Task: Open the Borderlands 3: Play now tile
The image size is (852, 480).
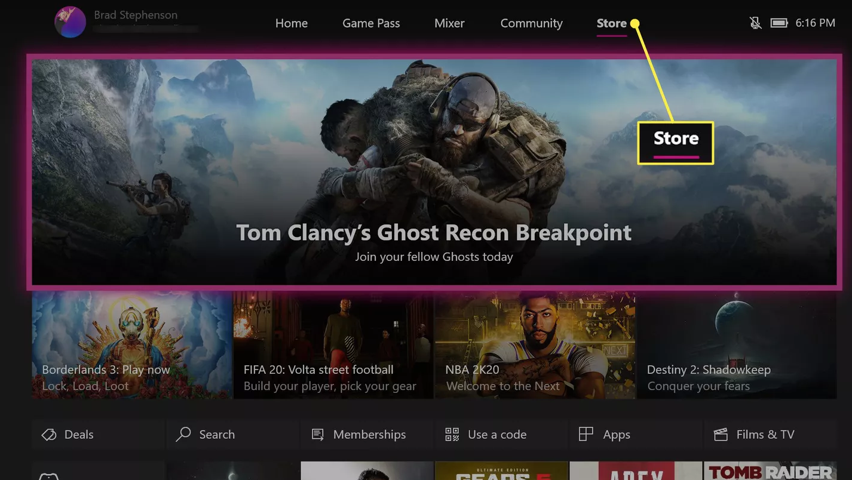Action: (132, 345)
